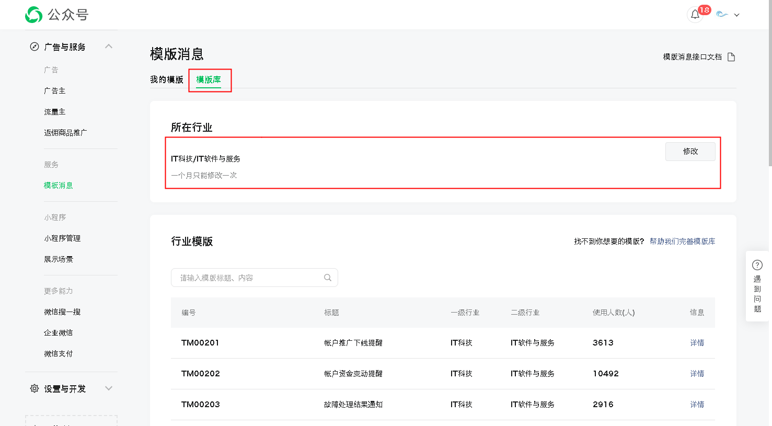Screen dimensions: 772x426
Task: Click the 设置与开发 gear icon
Action: (34, 388)
